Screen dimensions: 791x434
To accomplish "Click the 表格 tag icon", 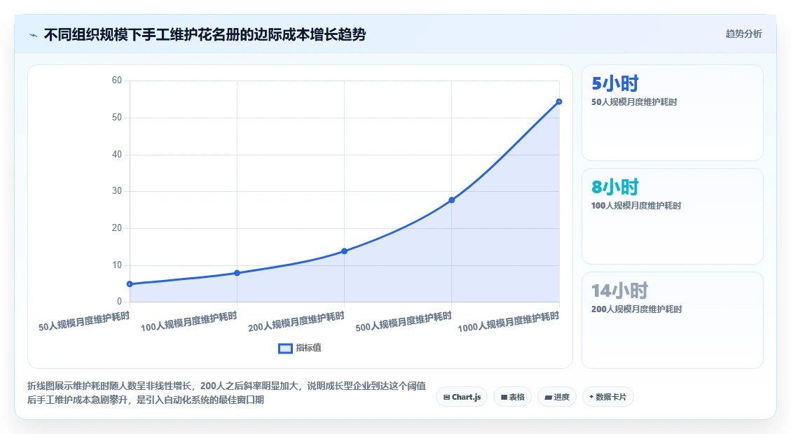I will coord(504,397).
